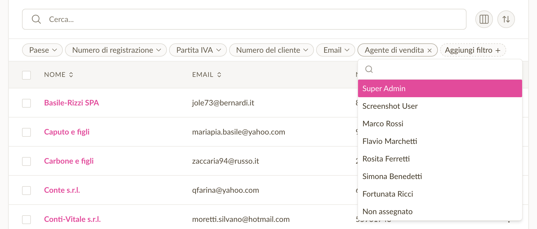Click the column layout icon button
This screenshot has width=537, height=229.
tap(484, 19)
